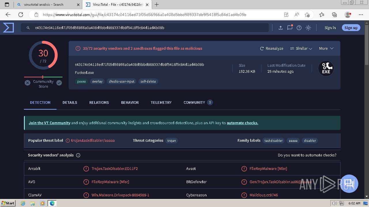The height and width of the screenshot is (207, 369).
Task: Switch to the DETECTION tab
Action: pos(40,103)
